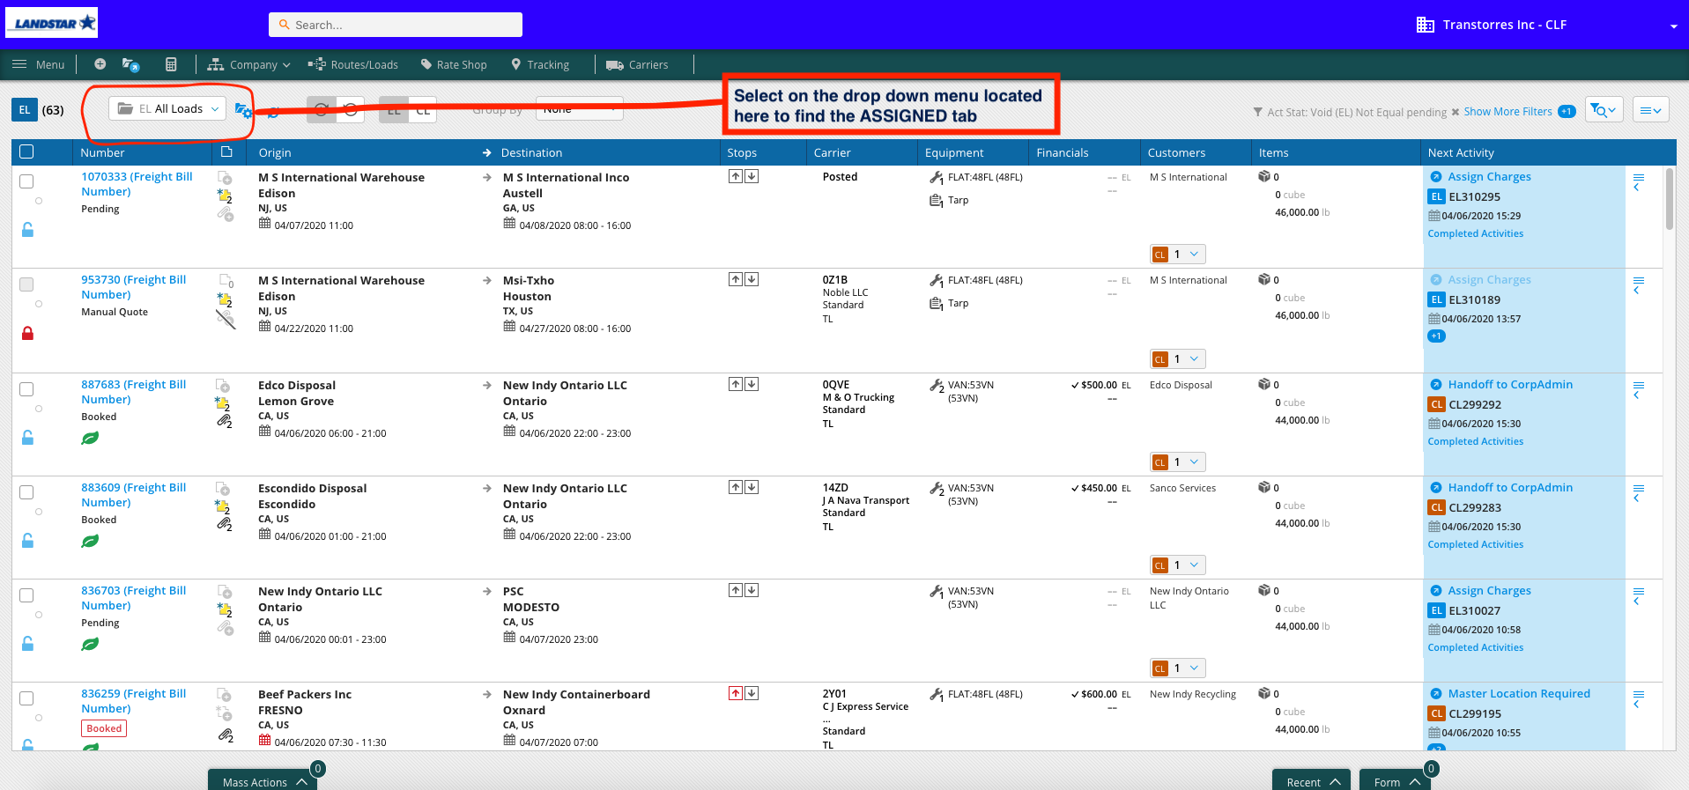Open the list view options dropdown
Image resolution: width=1689 pixels, height=790 pixels.
point(1650,110)
